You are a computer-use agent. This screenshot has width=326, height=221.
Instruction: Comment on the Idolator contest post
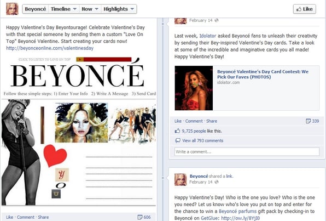coord(194,121)
